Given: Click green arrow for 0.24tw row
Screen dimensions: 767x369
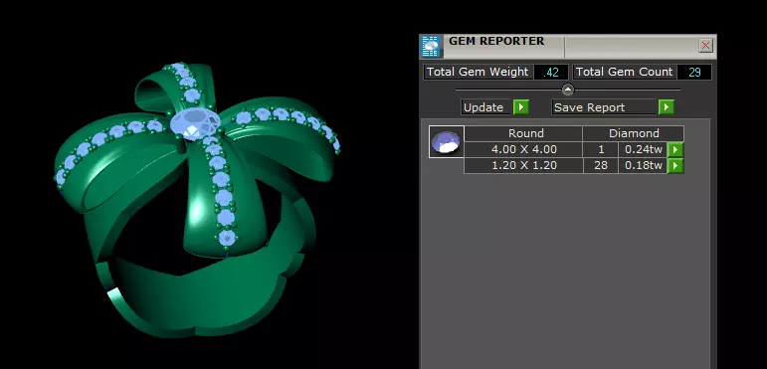Looking at the screenshot, I should (675, 149).
